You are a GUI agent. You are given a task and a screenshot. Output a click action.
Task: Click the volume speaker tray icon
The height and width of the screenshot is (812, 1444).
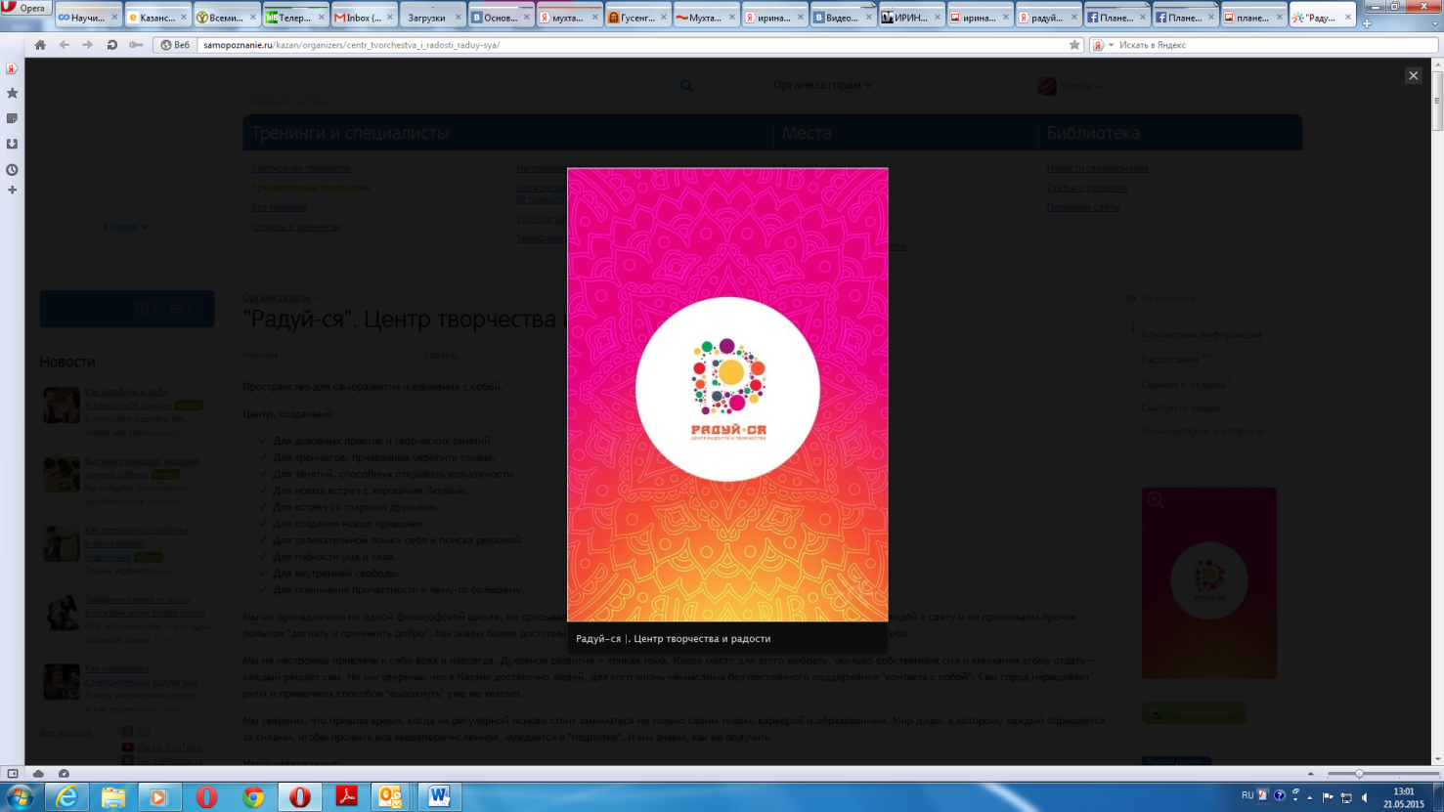pos(1365,797)
